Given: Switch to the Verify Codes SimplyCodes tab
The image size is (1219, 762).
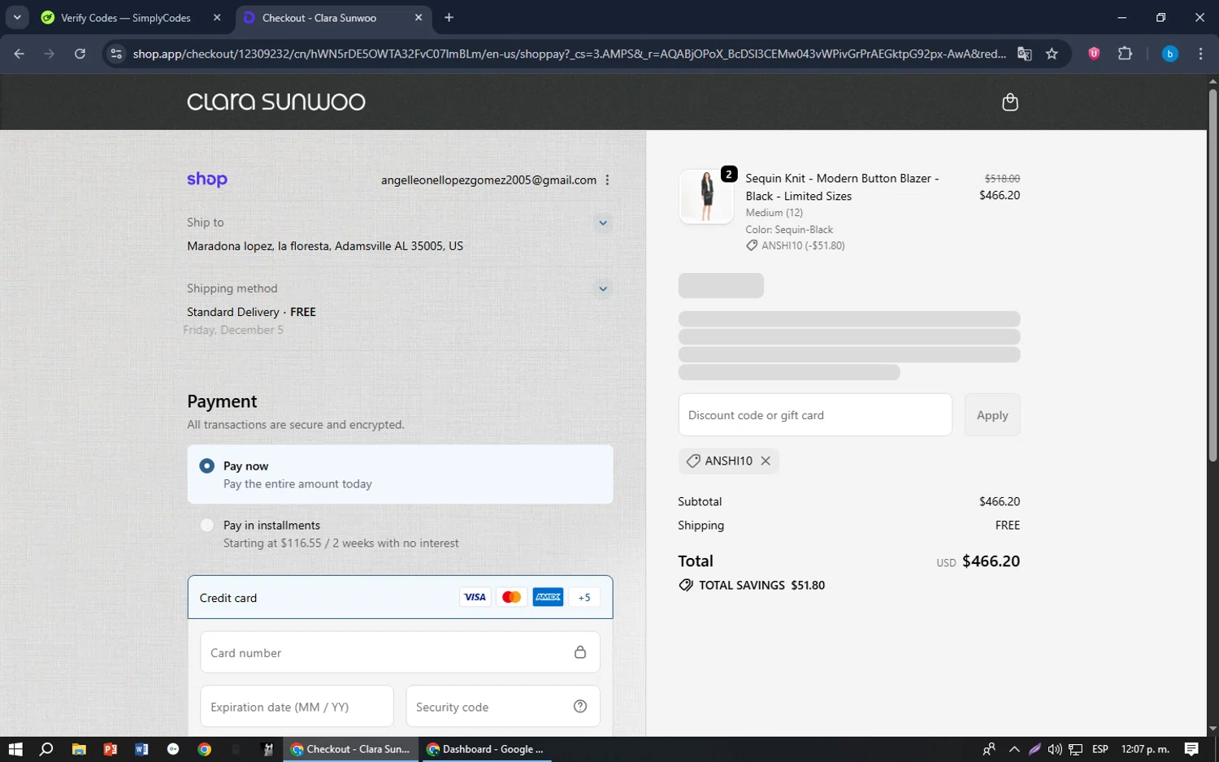Looking at the screenshot, I should click(x=126, y=18).
